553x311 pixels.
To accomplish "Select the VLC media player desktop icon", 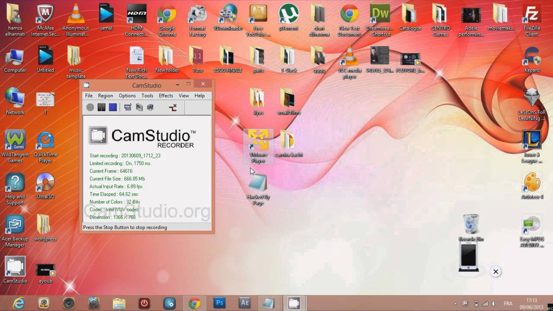I will 349,63.
